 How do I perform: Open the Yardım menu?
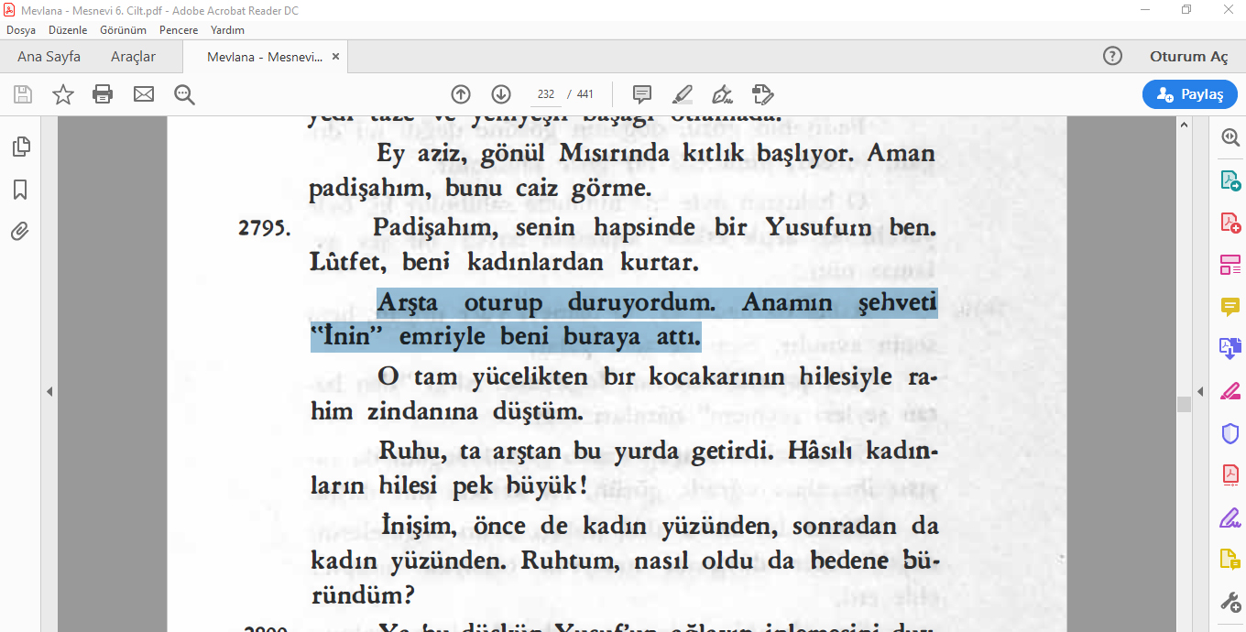click(227, 30)
